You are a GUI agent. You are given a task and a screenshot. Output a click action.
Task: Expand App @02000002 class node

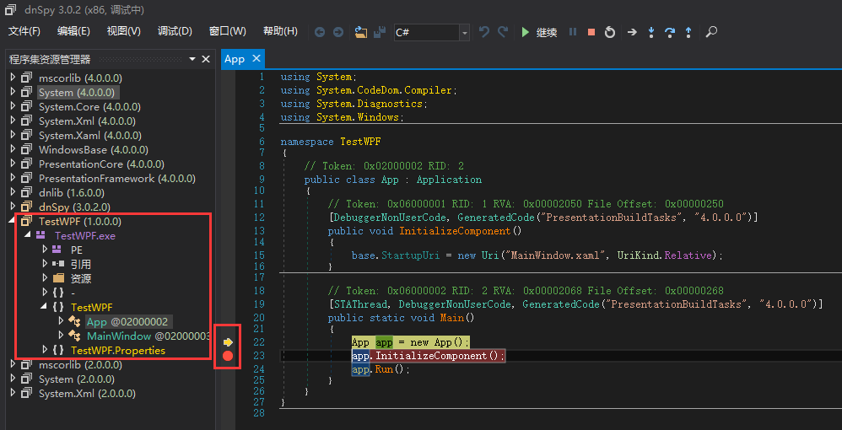61,321
